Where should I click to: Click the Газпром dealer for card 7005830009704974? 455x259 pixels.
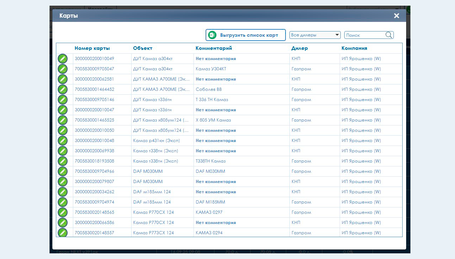point(301,202)
